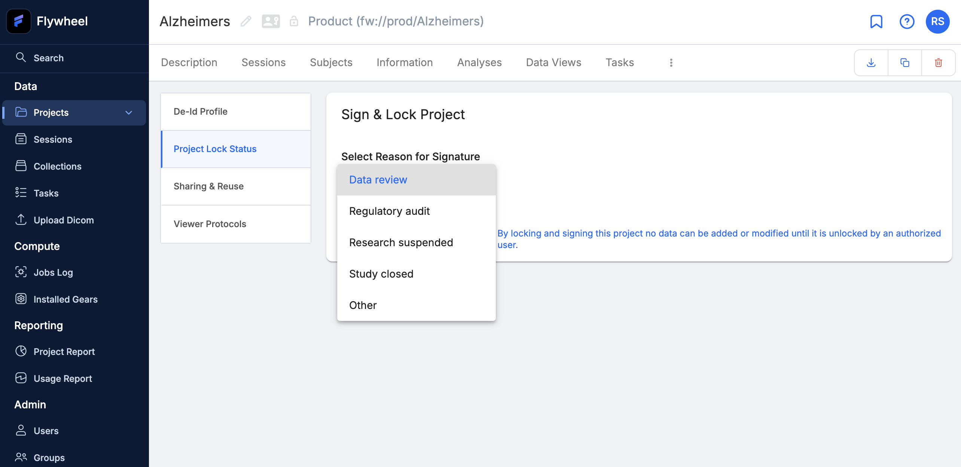961x467 pixels.
Task: Click the Alzheimers project title
Action: (x=195, y=21)
